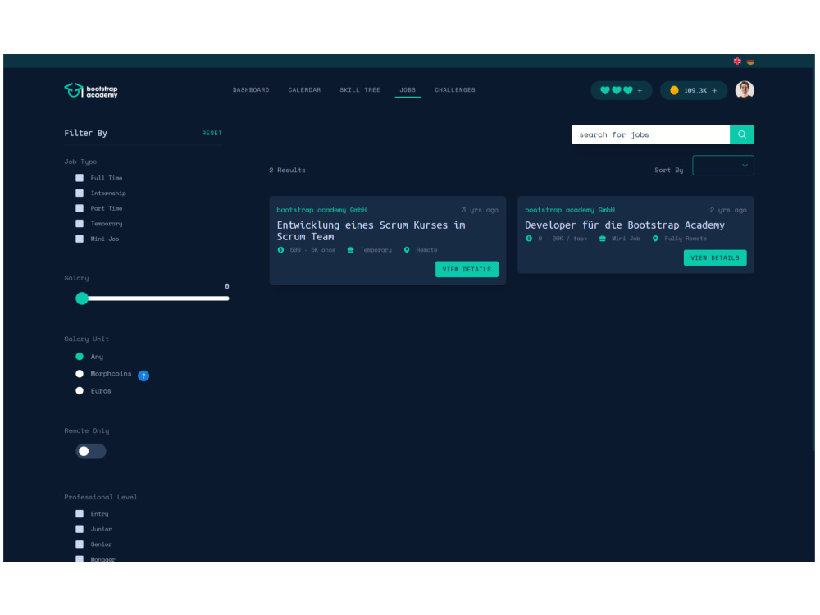Check the Part Time filter
Screen dimensions: 820x615
coord(80,208)
